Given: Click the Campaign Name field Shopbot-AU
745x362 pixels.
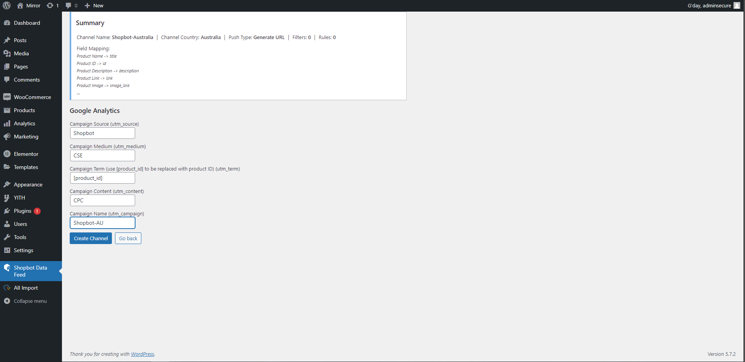Looking at the screenshot, I should (102, 223).
